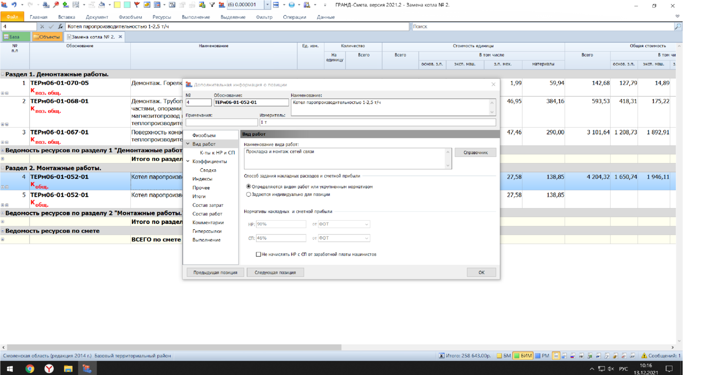Click the Russian flag document icon in status bar
Image resolution: width=703 pixels, height=375 pixels.
[573, 356]
